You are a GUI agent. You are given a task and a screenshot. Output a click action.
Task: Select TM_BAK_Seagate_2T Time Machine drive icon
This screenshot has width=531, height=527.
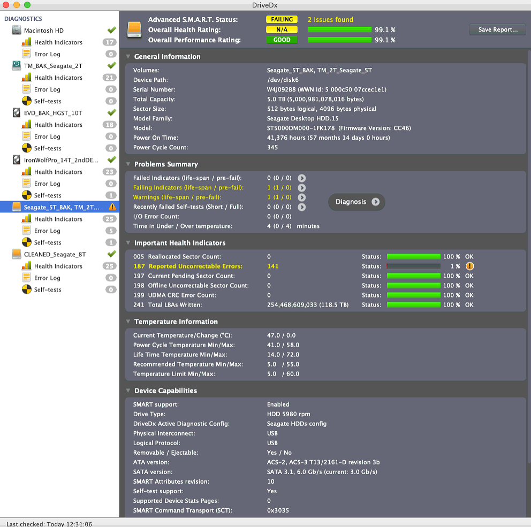pyautogui.click(x=17, y=66)
